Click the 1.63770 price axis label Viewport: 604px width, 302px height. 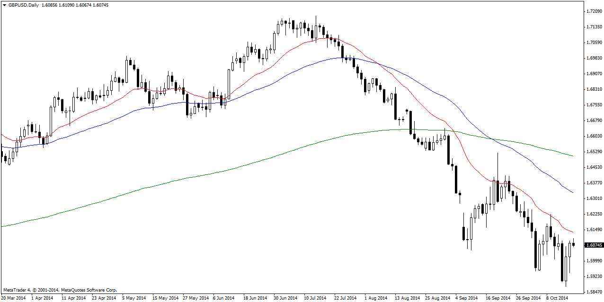pyautogui.click(x=594, y=183)
